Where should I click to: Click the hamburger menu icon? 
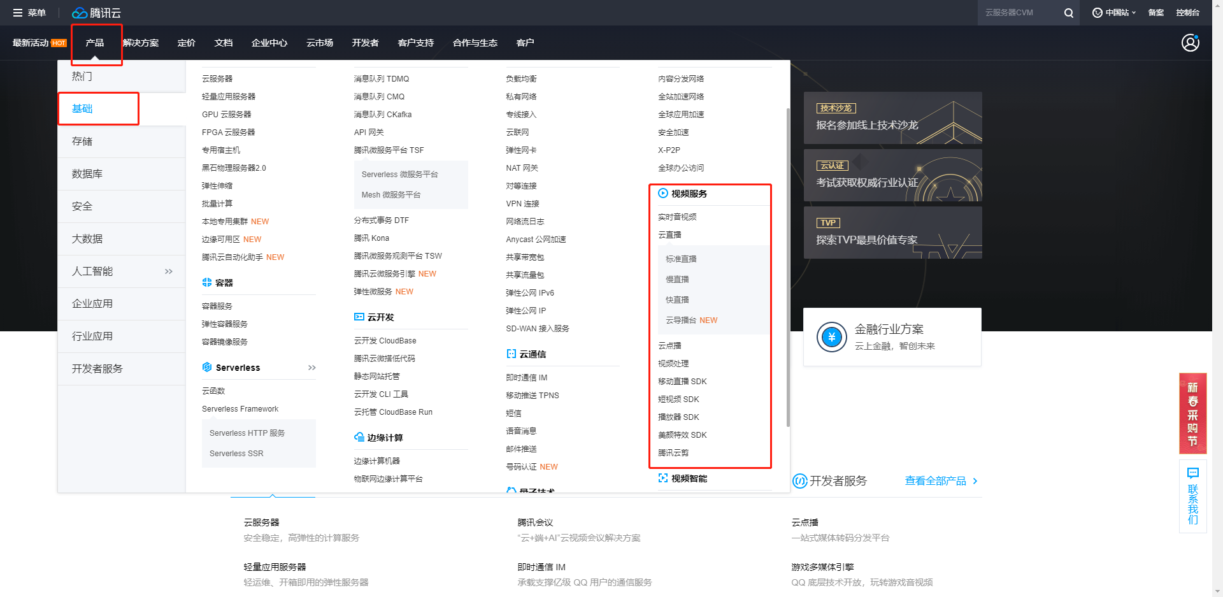(x=18, y=13)
